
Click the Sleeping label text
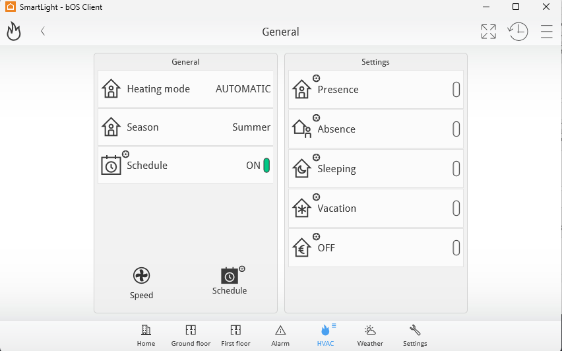(336, 169)
